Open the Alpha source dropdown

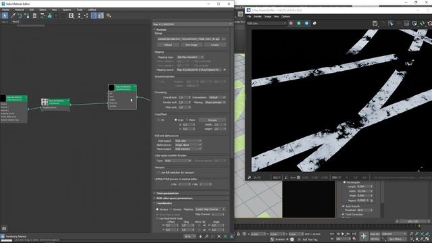click(188, 145)
